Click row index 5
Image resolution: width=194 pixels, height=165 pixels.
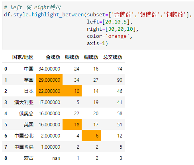click(x=6, y=125)
